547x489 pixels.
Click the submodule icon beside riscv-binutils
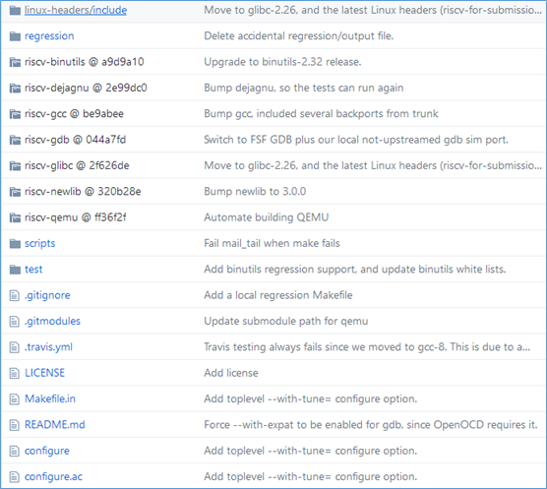[x=15, y=62]
